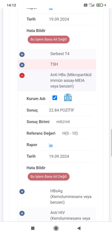Tap the Android home circle button
112x235 pixels.
pos(56,228)
